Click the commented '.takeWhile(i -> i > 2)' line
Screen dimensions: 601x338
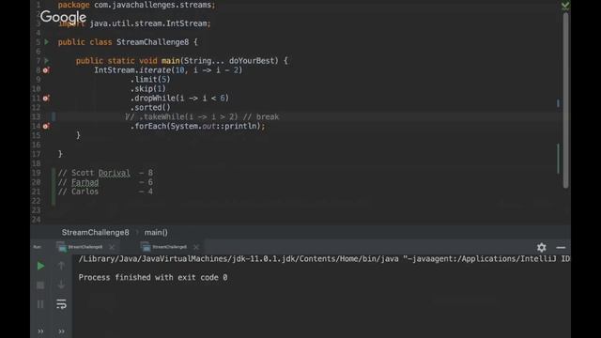203,116
